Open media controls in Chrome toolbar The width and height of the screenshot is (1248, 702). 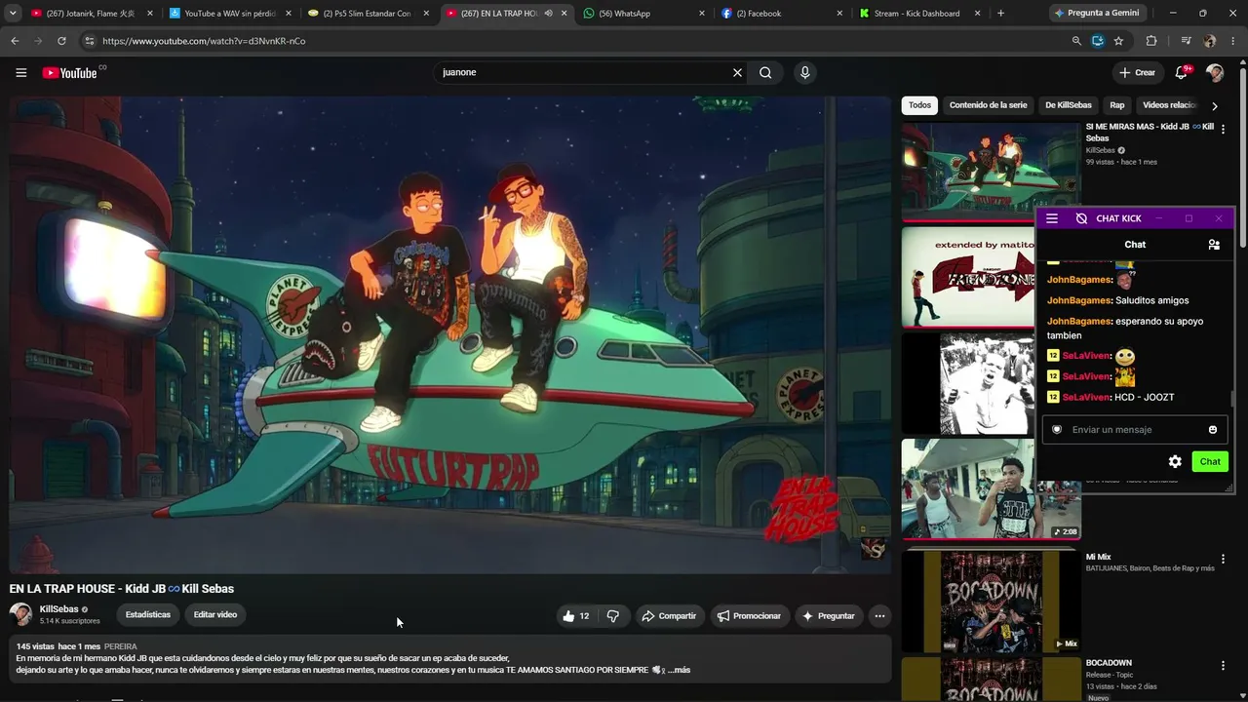(1186, 41)
